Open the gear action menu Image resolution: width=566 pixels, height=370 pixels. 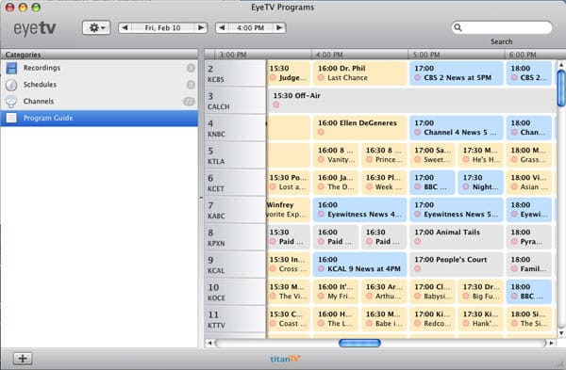(96, 27)
